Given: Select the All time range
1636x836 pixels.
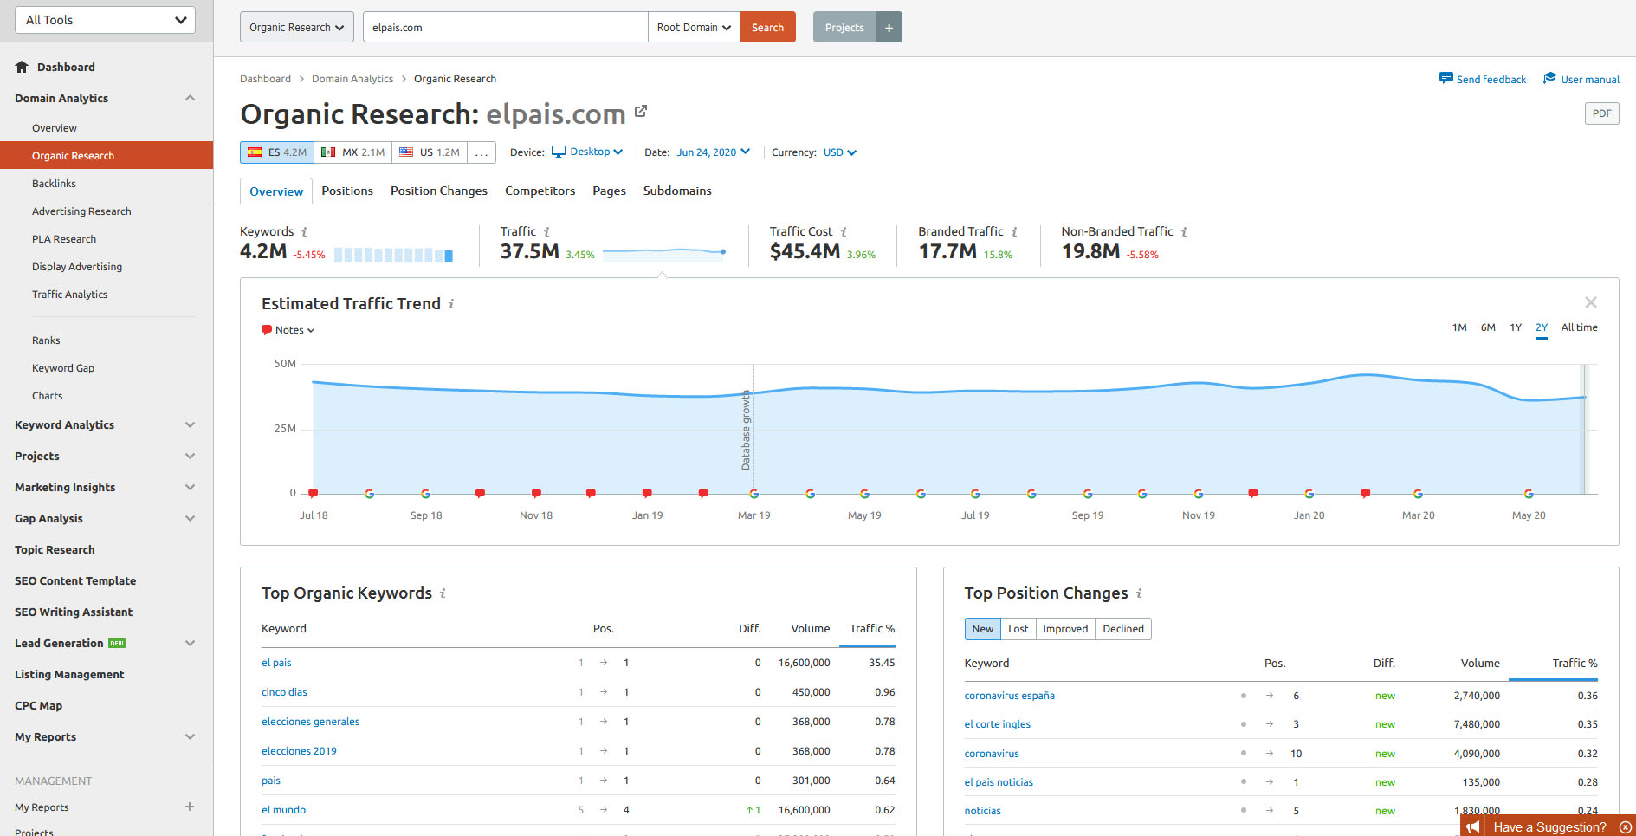Looking at the screenshot, I should [x=1580, y=327].
